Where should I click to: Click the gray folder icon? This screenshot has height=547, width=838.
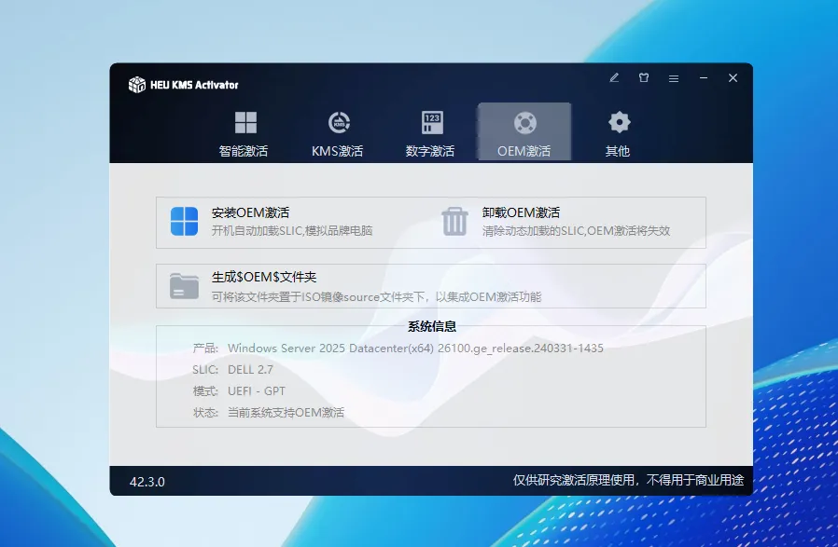[x=185, y=286]
